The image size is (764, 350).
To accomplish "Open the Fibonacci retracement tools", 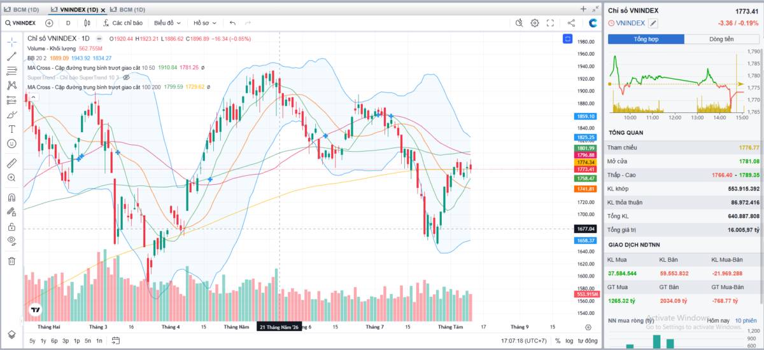I will click(11, 71).
